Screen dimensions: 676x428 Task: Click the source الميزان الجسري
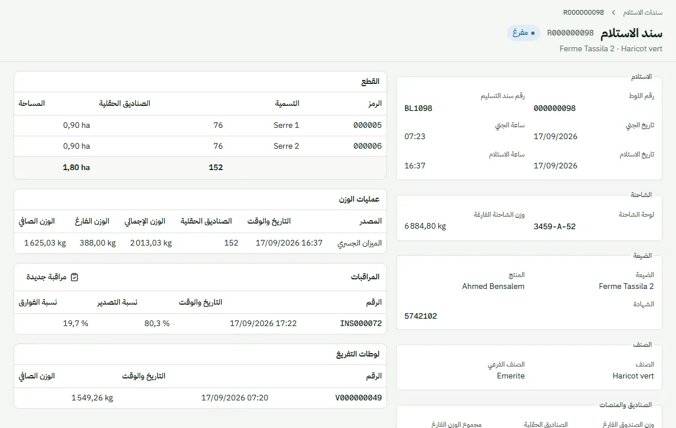point(359,243)
